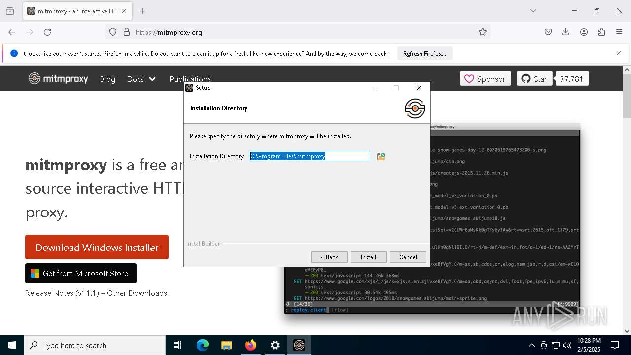Image resolution: width=631 pixels, height=355 pixels.
Task: Expand the Docs dropdown menu
Action: (x=141, y=79)
